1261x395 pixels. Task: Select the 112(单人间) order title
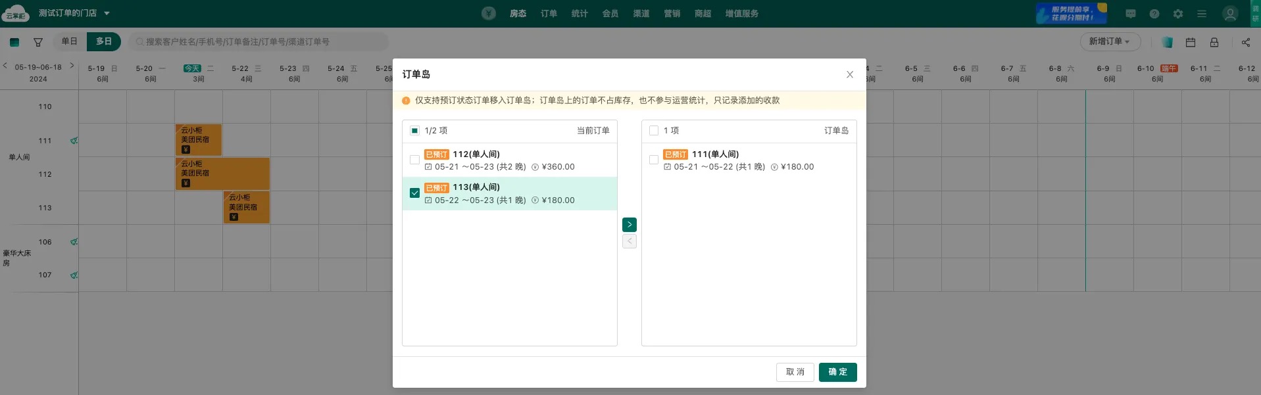476,154
